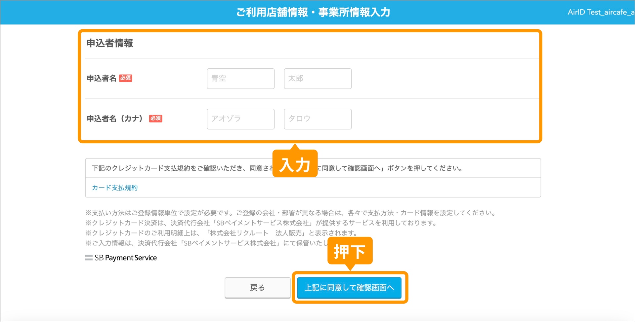The width and height of the screenshot is (635, 322).
Task: Click the note mentioning 株式会社リクルート 法人販売
Action: [x=222, y=233]
